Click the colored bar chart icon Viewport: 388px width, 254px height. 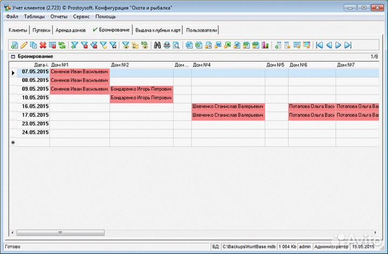[x=265, y=45]
